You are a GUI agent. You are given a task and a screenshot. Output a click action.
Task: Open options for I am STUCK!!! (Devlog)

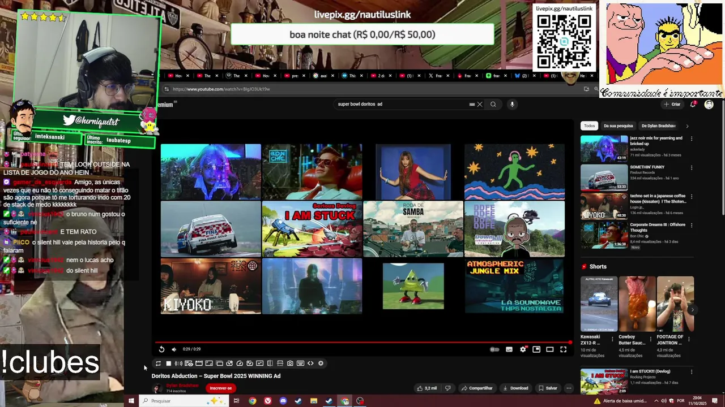tap(691, 372)
